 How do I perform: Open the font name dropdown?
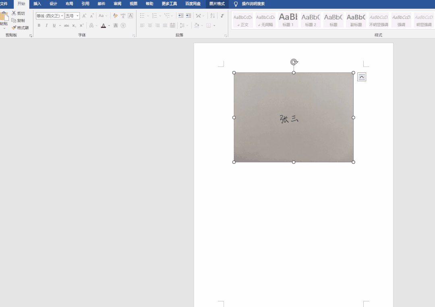(62, 16)
